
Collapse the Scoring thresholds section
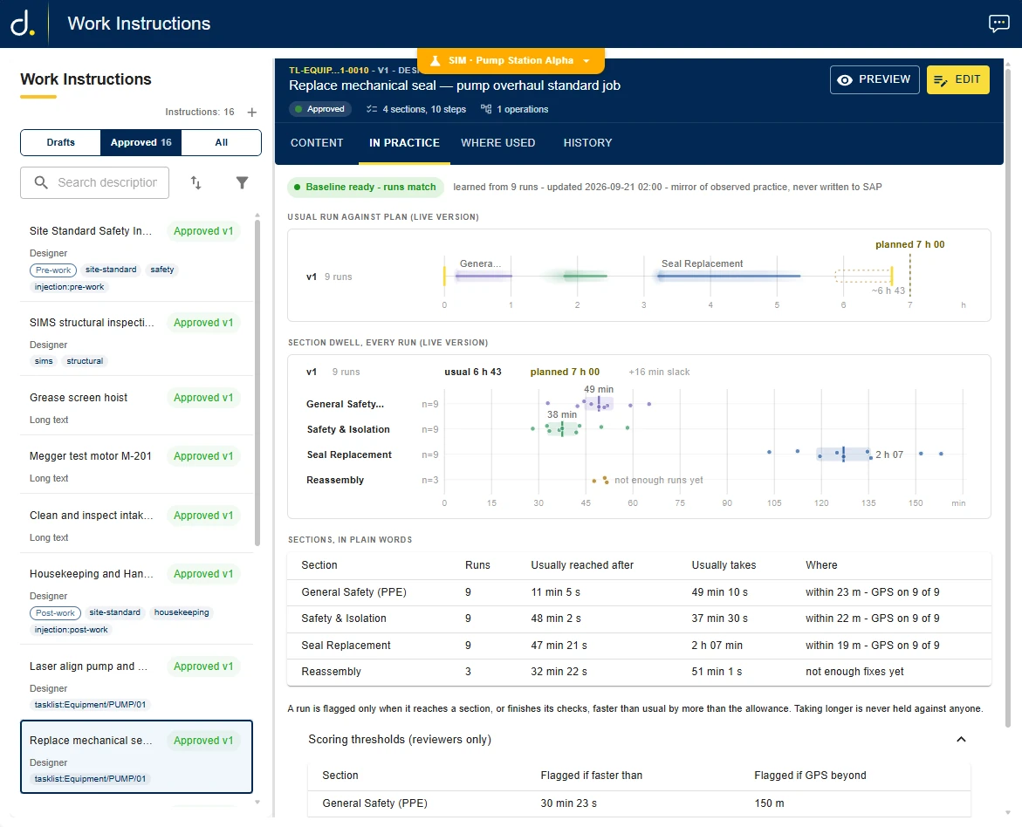[x=961, y=740]
